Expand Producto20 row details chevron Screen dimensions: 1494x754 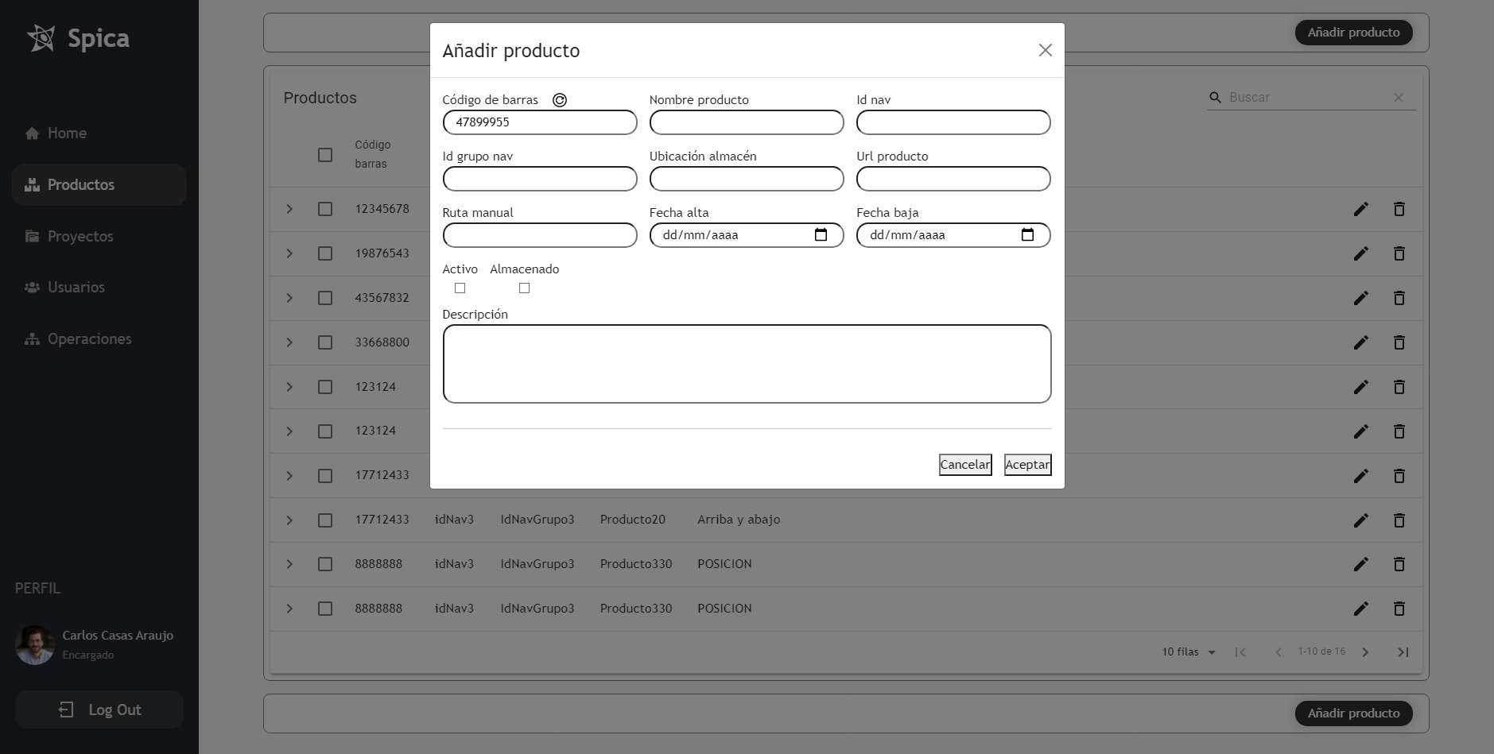coord(289,520)
